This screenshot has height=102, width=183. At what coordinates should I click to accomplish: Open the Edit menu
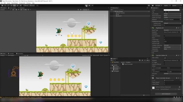(x=5, y=3)
